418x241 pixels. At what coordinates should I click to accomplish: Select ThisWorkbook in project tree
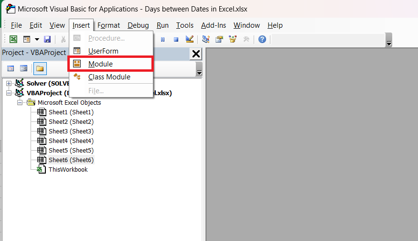(68, 170)
